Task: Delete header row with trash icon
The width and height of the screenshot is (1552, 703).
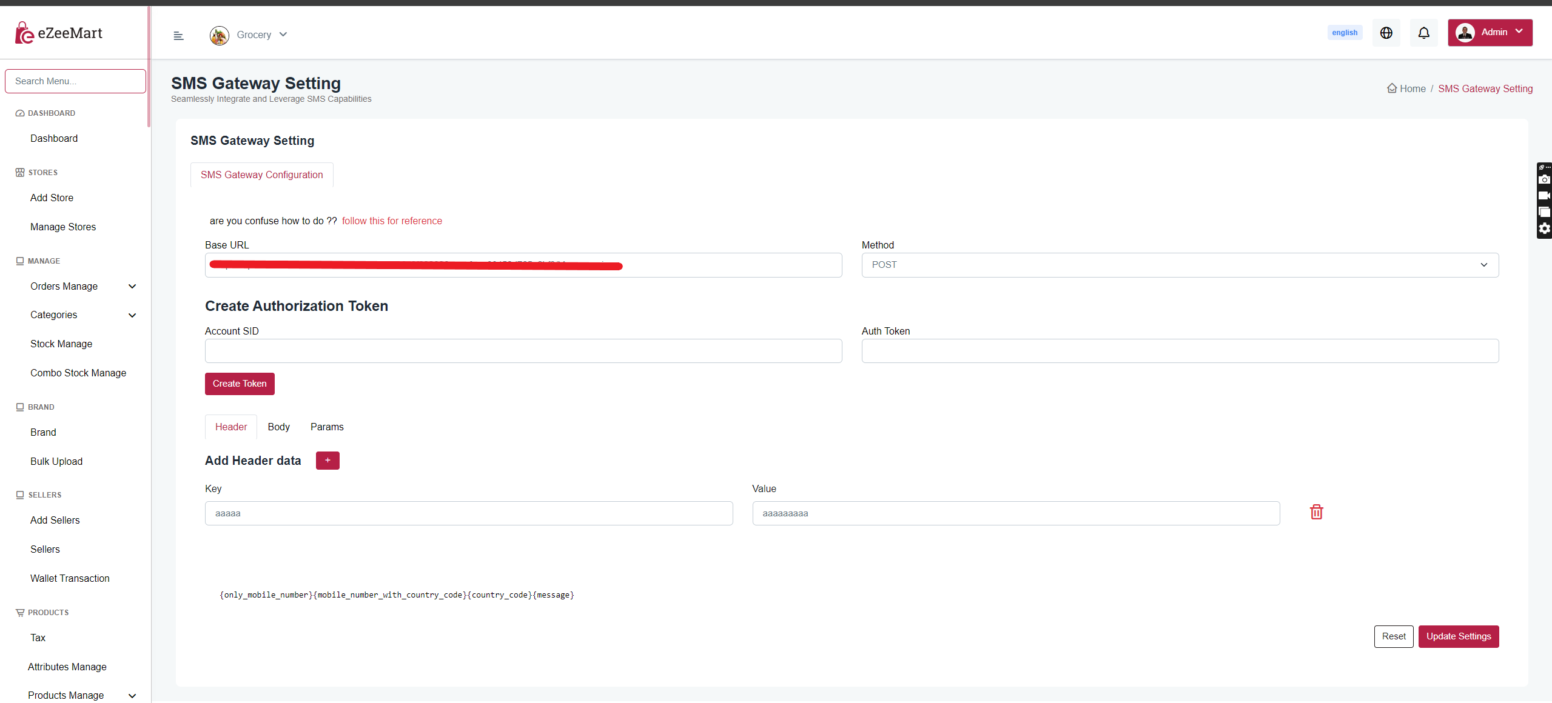Action: [x=1316, y=512]
